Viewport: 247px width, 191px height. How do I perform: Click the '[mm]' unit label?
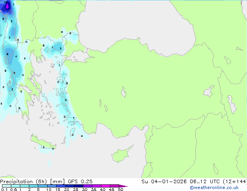(x=57, y=182)
